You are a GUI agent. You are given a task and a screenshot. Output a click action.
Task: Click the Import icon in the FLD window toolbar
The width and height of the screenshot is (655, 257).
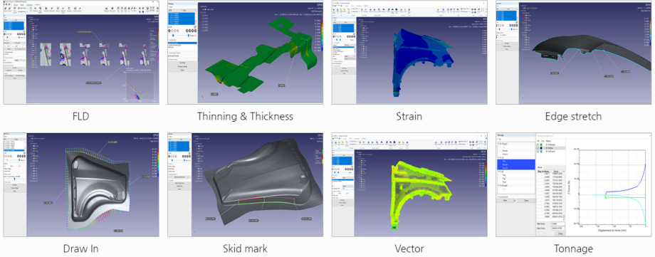[6, 9]
